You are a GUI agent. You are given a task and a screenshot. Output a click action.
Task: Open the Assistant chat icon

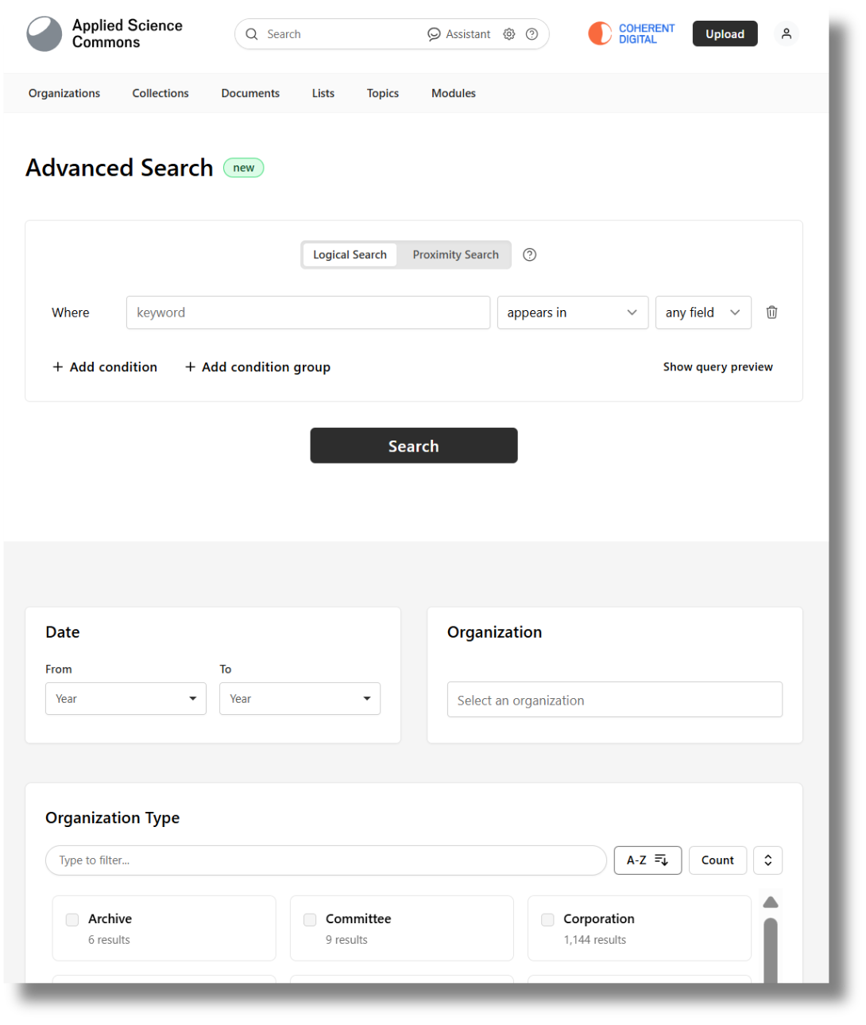(434, 34)
